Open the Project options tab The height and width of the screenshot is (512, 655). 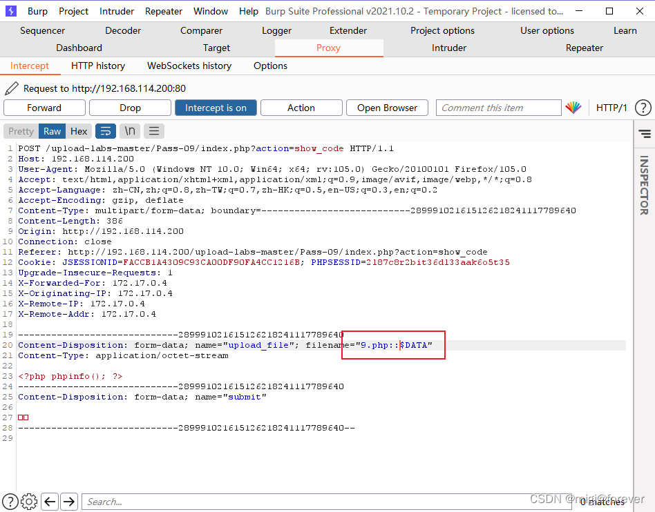point(442,30)
